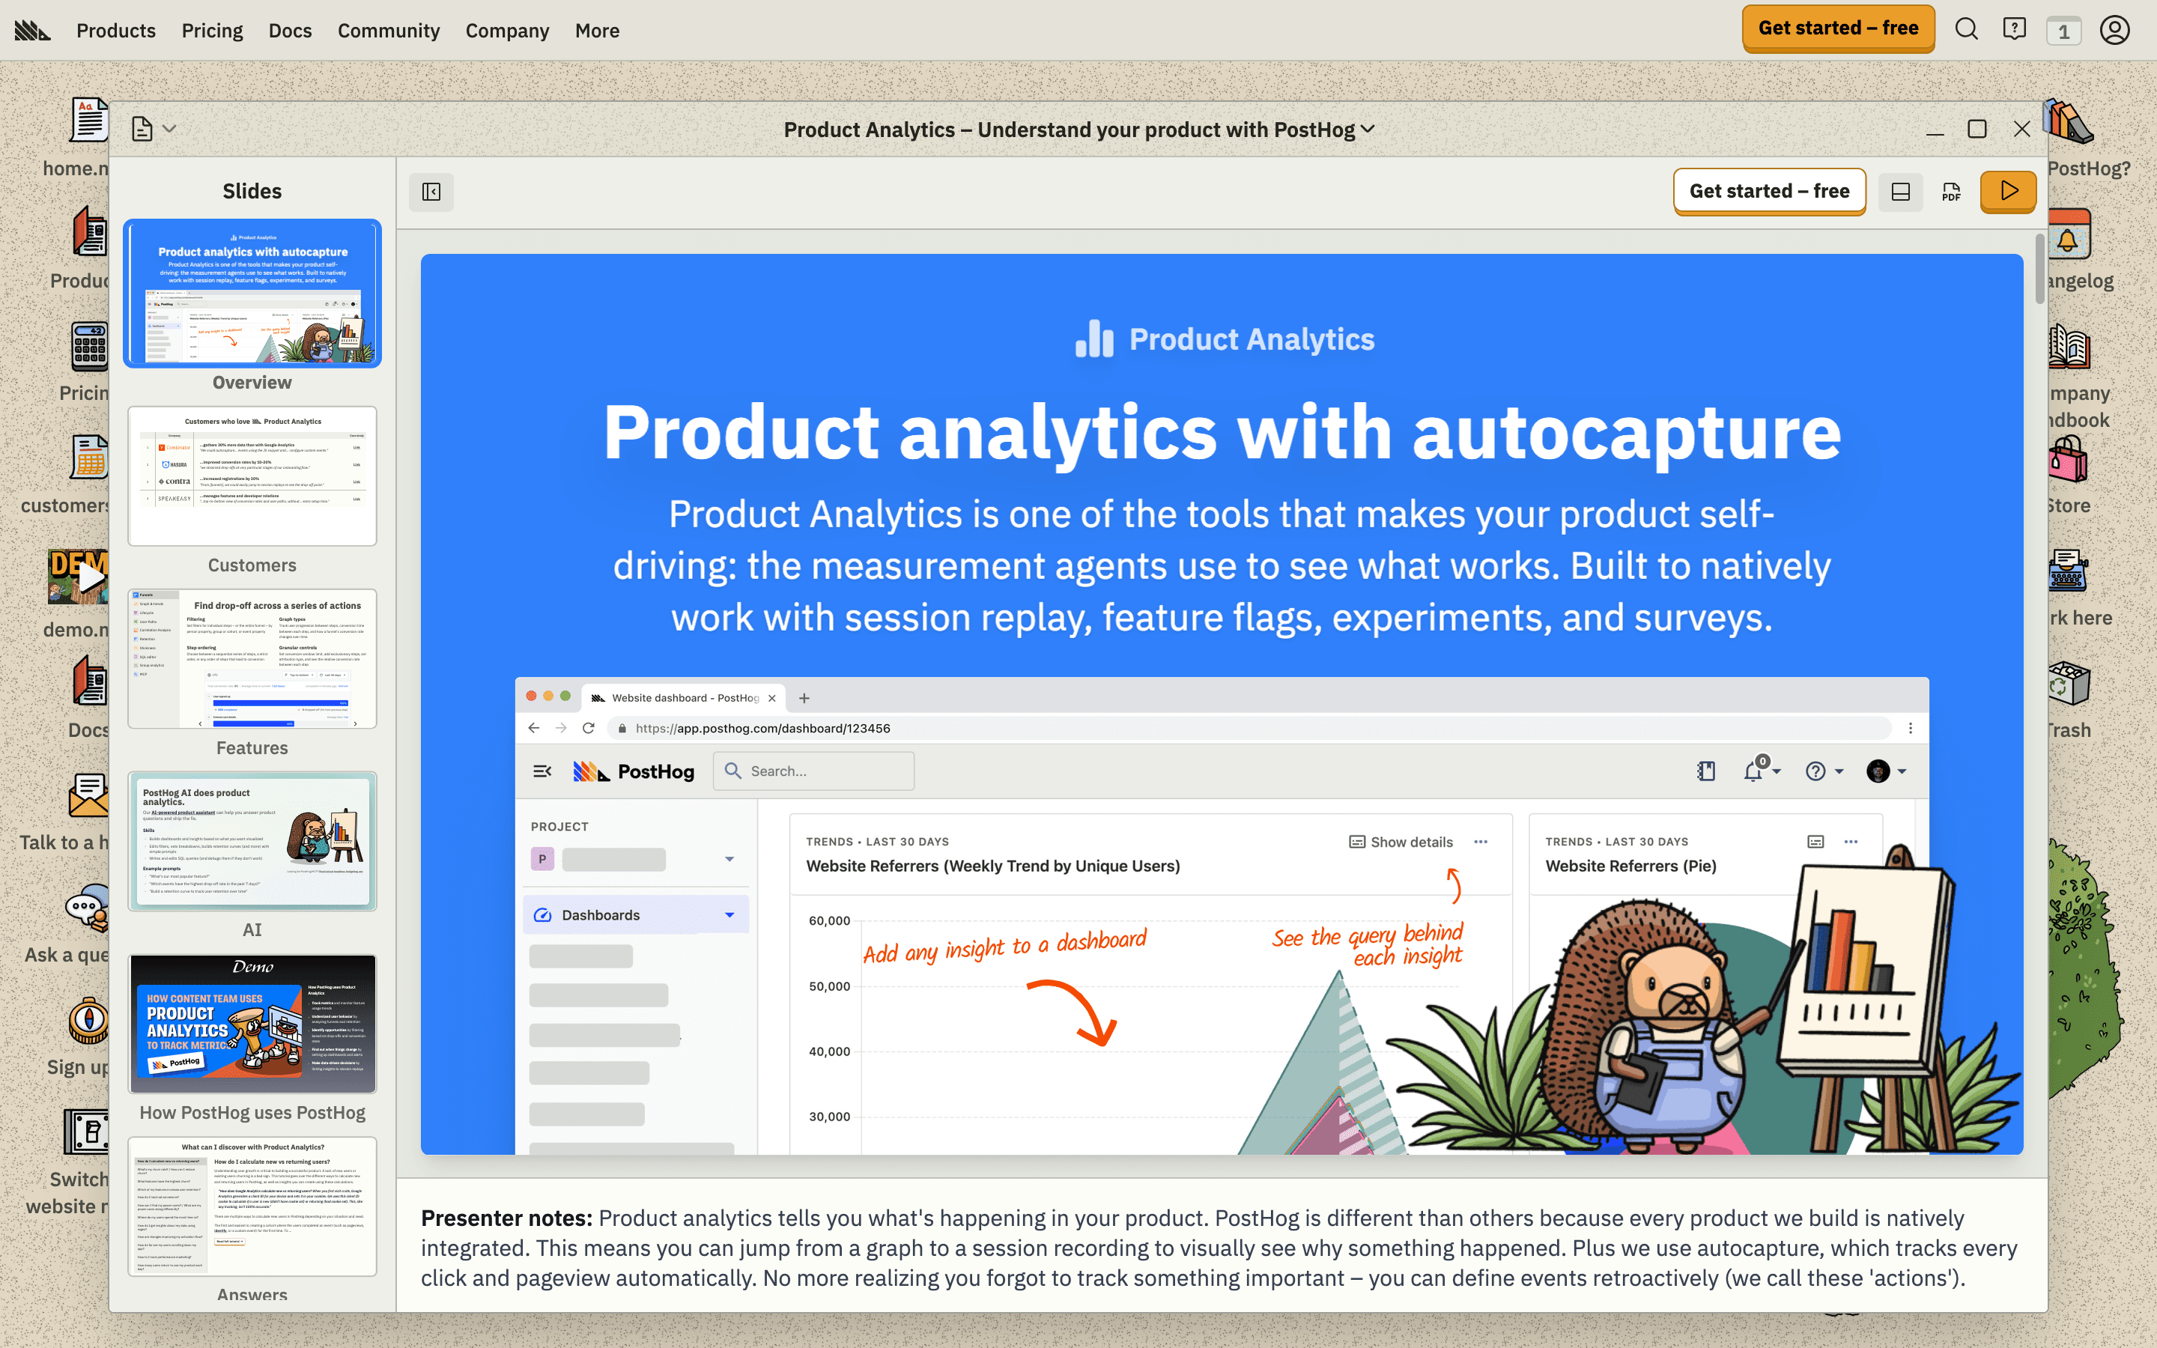2157x1348 pixels.
Task: Click the Product Analytics heading on slide
Action: pyautogui.click(x=1225, y=338)
